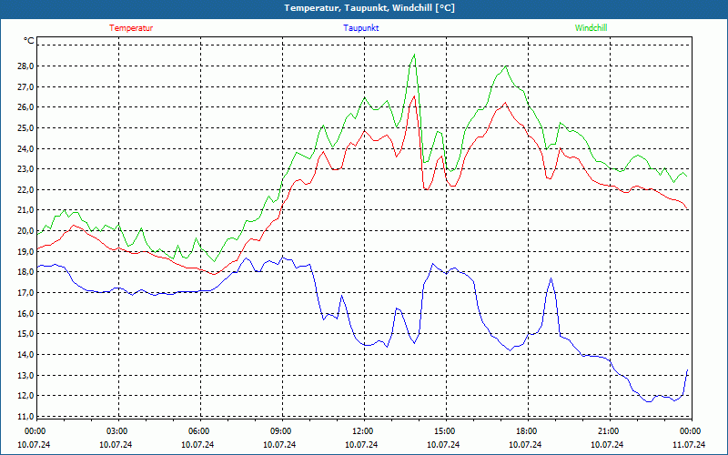
Task: Click the '09:00' time label
Action: tap(280, 431)
